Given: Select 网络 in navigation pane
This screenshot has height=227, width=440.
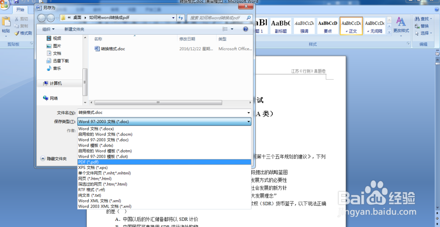Looking at the screenshot, I should click(x=51, y=98).
